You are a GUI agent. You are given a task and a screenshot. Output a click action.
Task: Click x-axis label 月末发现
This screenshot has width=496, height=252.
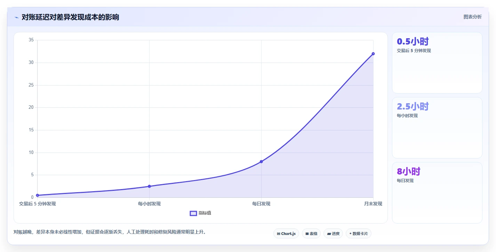pyautogui.click(x=373, y=204)
